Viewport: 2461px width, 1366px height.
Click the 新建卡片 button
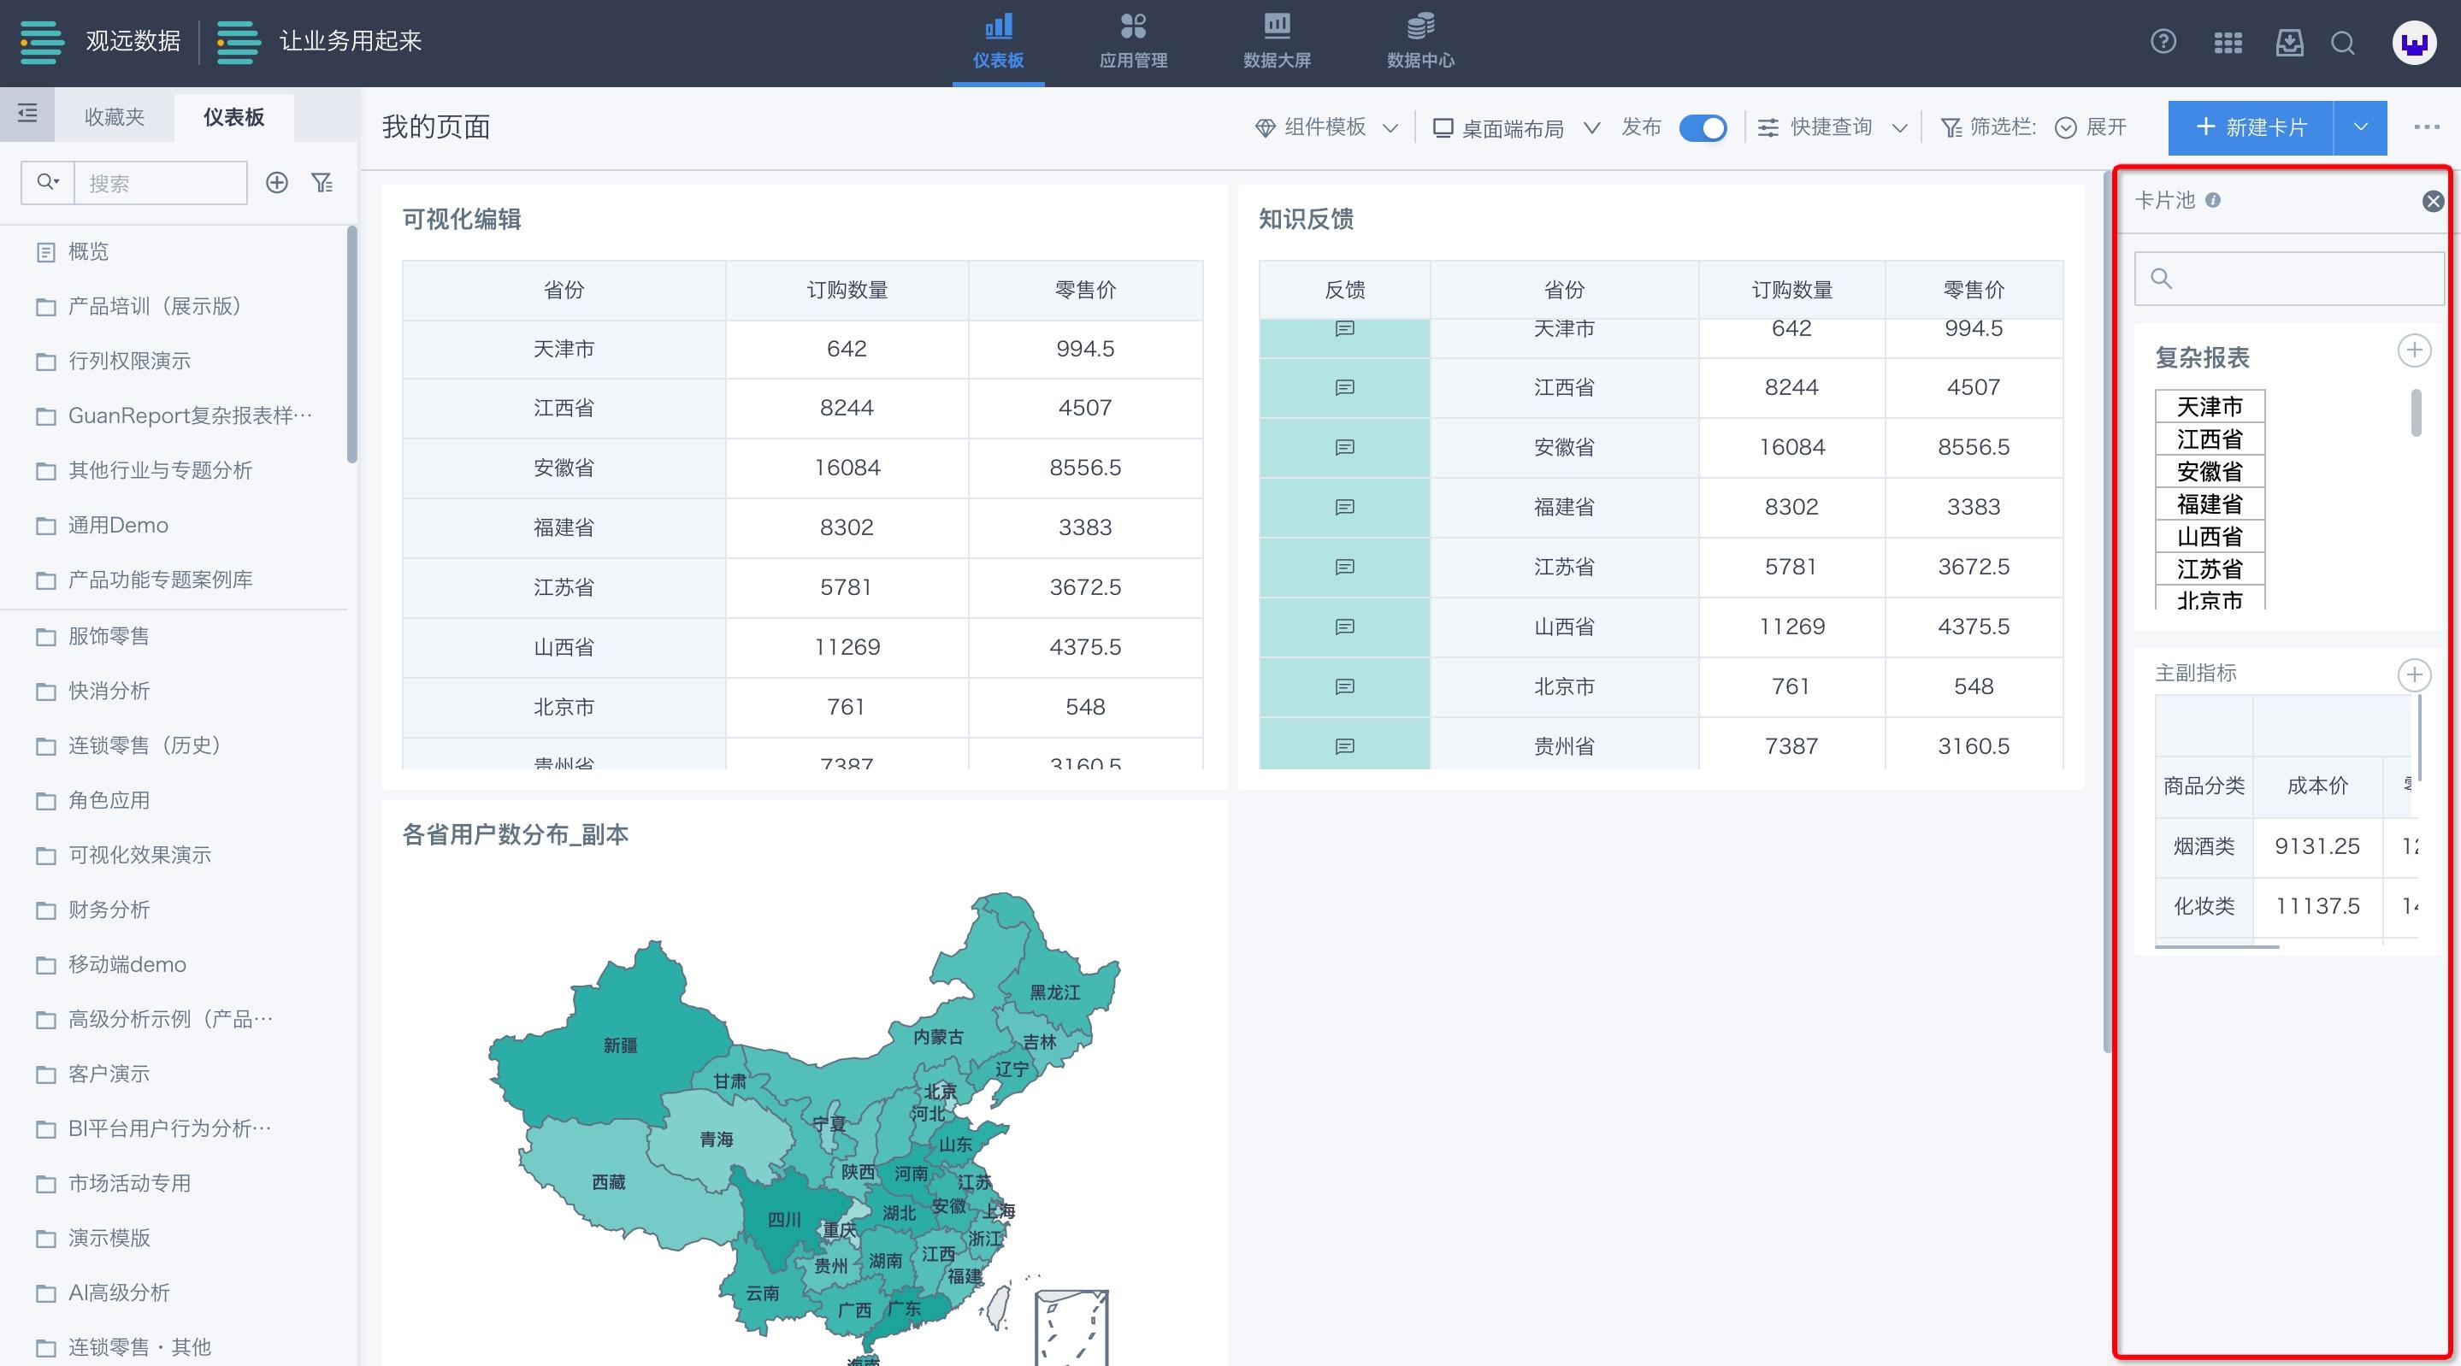click(x=2251, y=127)
